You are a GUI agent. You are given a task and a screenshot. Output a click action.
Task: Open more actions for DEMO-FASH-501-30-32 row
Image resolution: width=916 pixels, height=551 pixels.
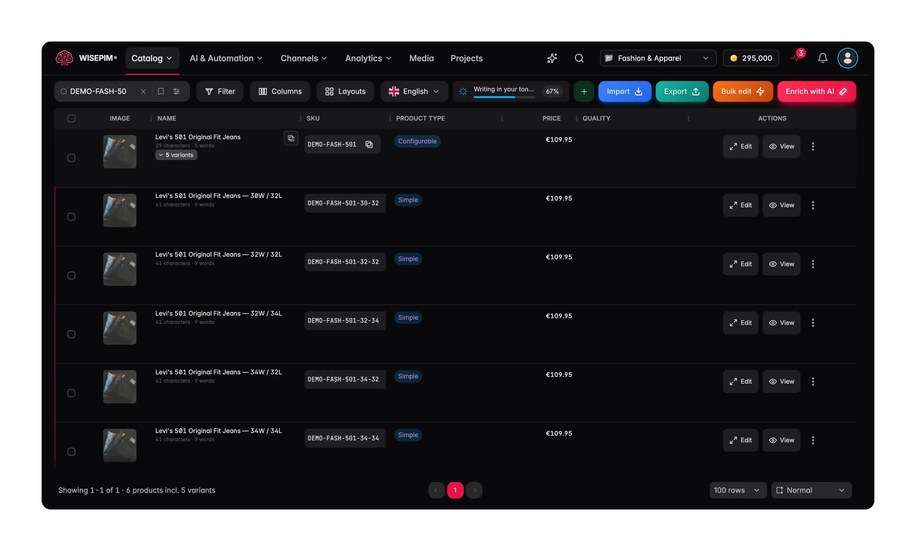pyautogui.click(x=813, y=205)
